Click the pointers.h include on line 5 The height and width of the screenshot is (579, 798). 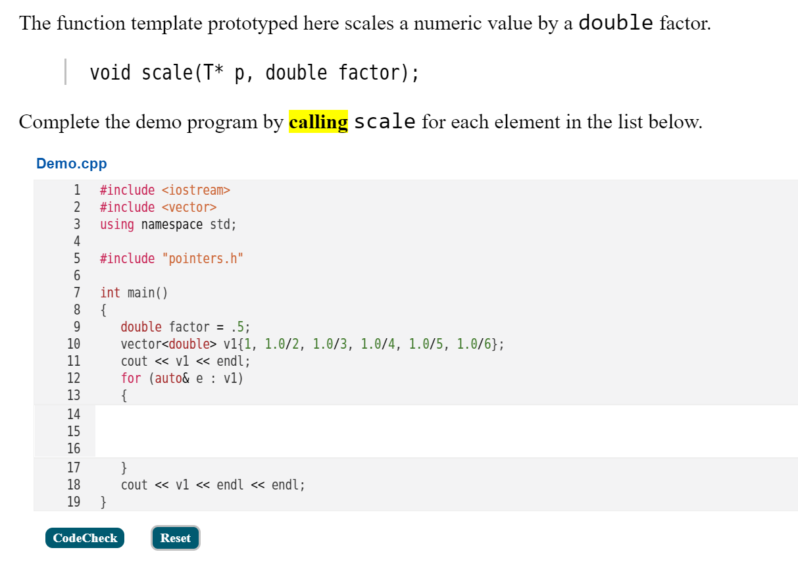tap(171, 258)
